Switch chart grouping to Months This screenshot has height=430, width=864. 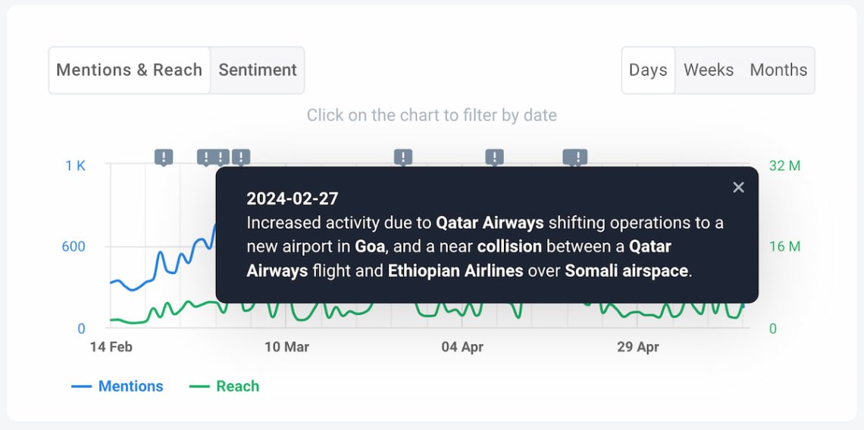pyautogui.click(x=778, y=70)
